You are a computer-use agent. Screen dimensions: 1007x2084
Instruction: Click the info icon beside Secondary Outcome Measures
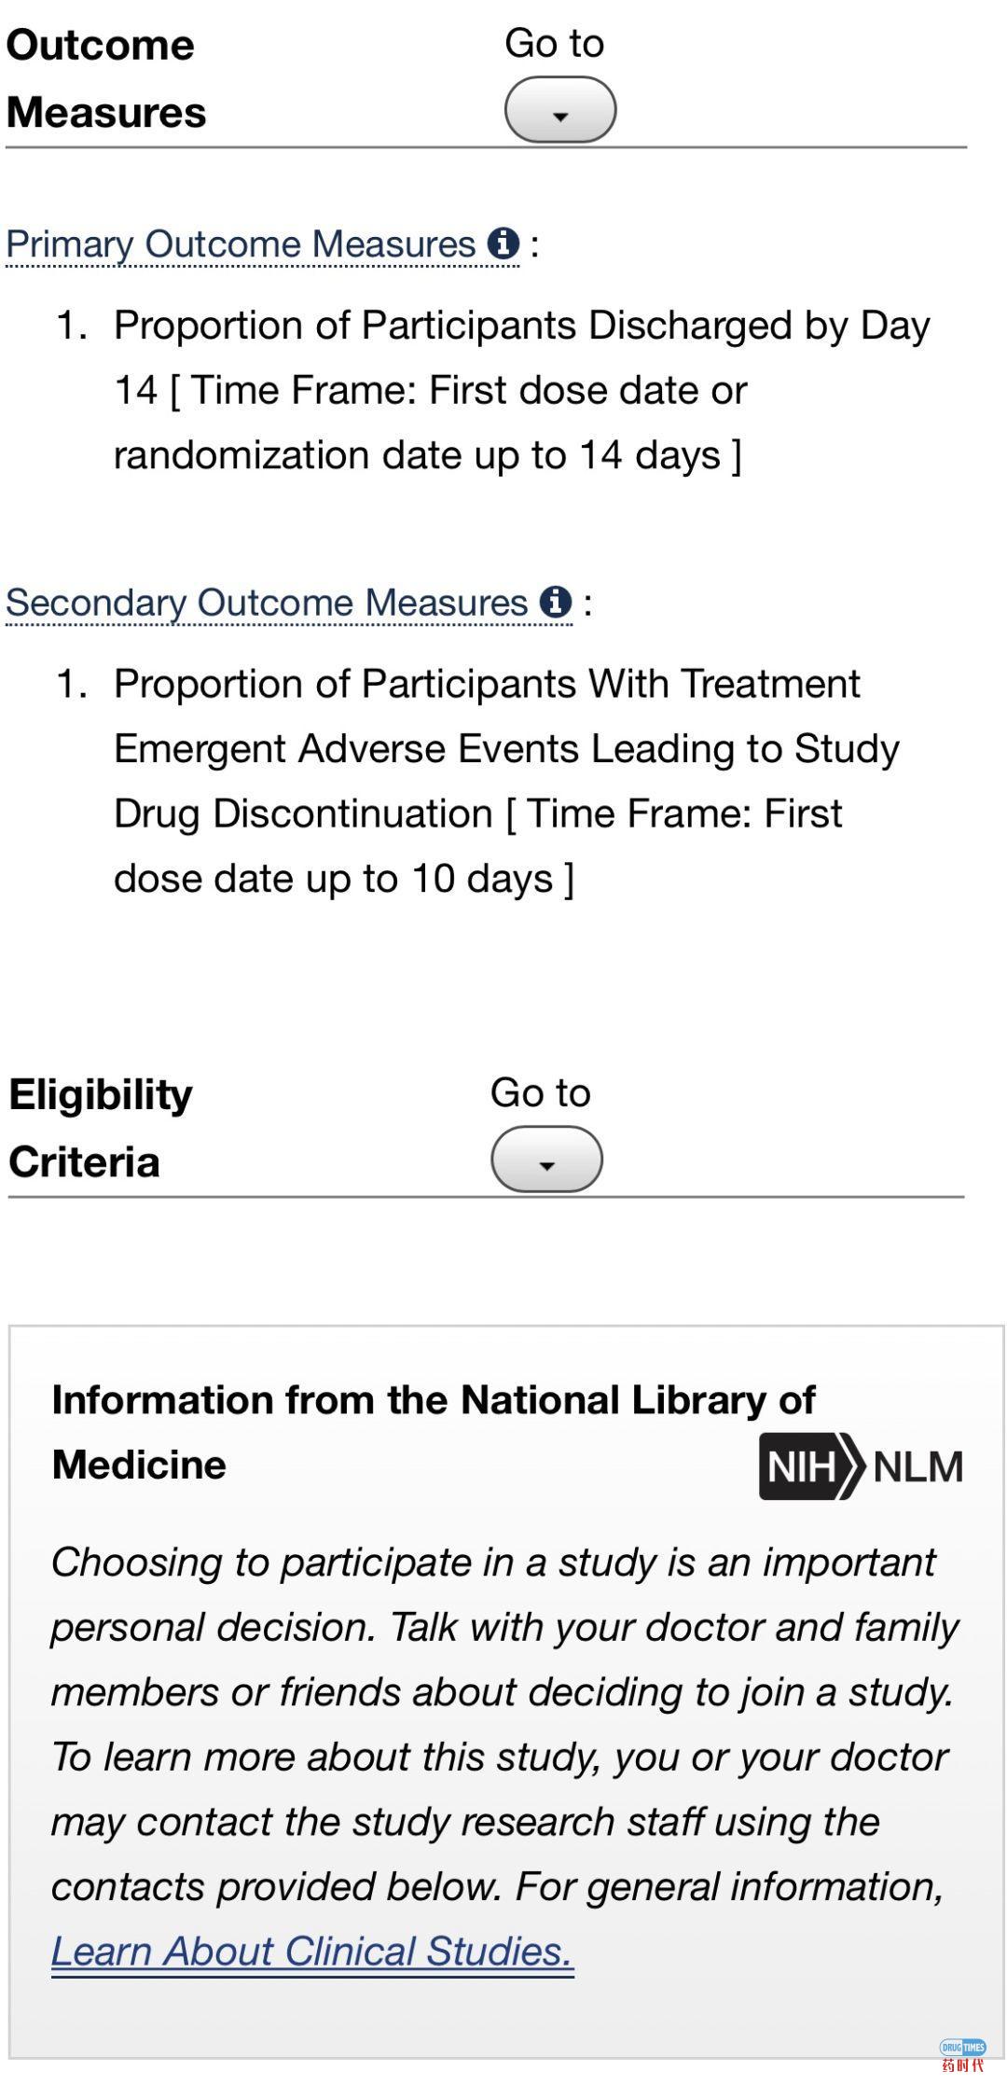(556, 603)
